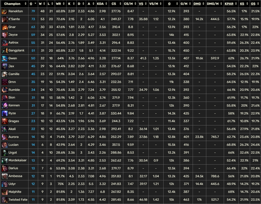Click Ambessa's champion portrait icon
Screen dimensions: 261x204
coord(5,176)
